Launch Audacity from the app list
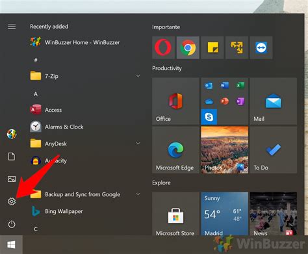Screen dimensions: 308x254 86,160
